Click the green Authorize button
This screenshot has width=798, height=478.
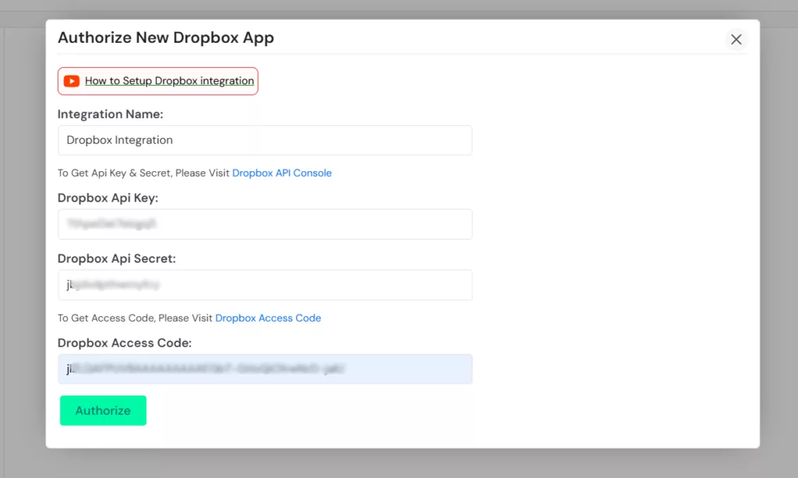click(104, 410)
